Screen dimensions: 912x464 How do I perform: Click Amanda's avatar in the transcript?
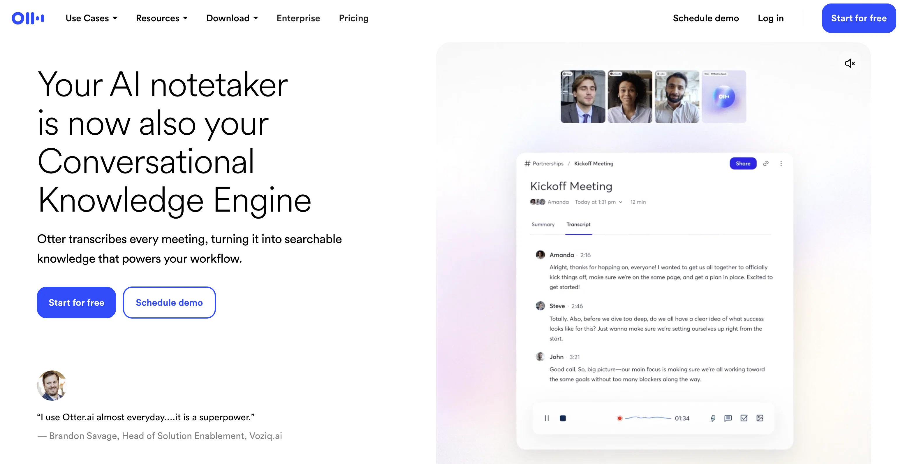point(540,255)
